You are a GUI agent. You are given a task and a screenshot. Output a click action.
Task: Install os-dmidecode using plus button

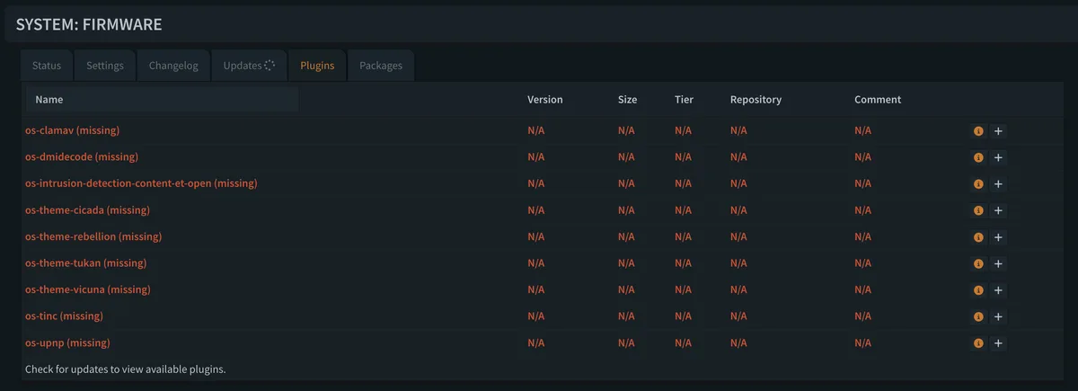pos(998,157)
